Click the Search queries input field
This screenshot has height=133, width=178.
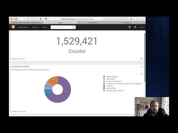(61, 27)
